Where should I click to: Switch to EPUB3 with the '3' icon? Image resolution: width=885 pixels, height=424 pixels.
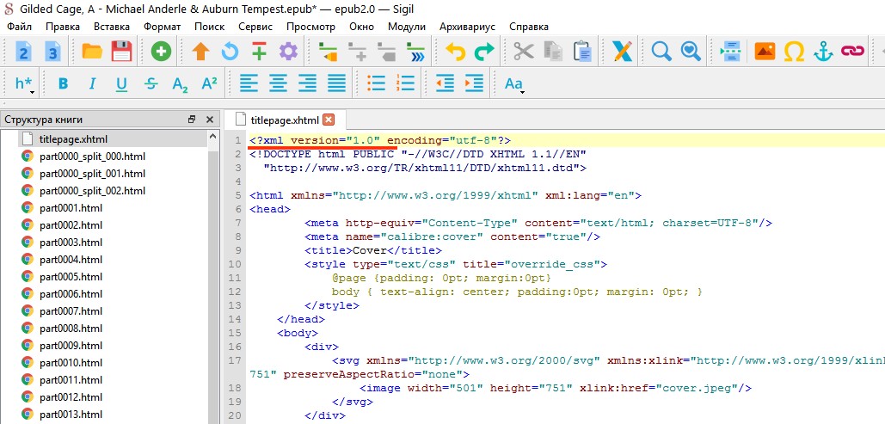[52, 52]
